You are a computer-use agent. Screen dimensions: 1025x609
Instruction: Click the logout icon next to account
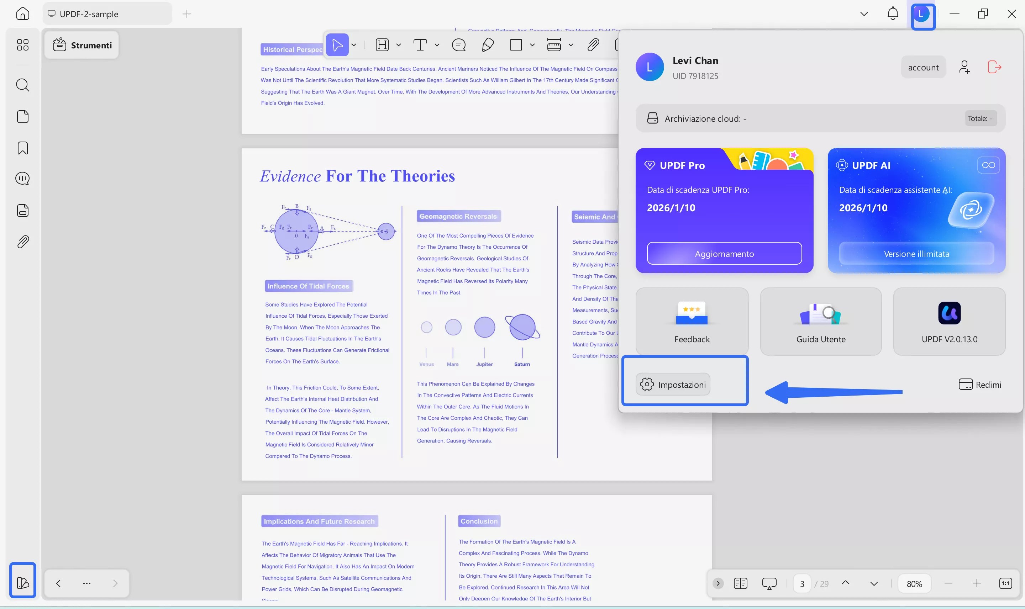[x=994, y=67]
